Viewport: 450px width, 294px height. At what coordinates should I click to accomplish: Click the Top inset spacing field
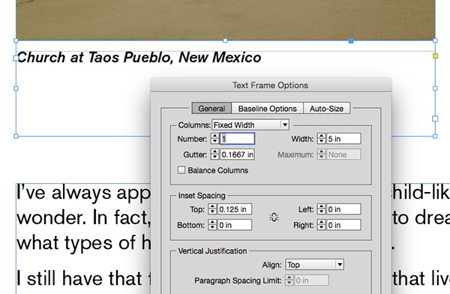[x=235, y=209]
